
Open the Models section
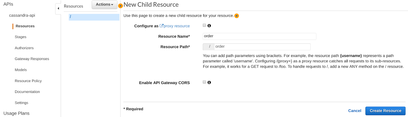click(21, 70)
